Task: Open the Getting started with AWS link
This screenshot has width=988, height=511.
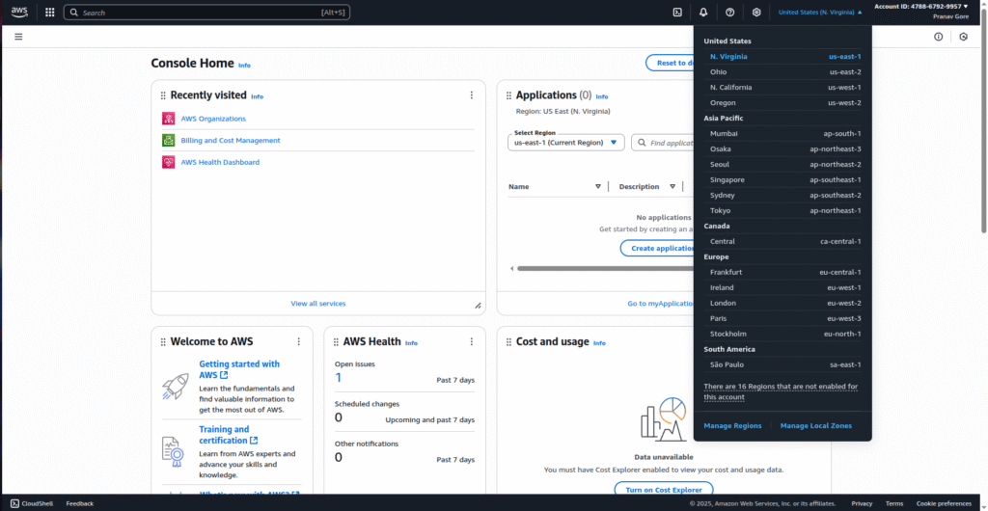Action: [x=239, y=369]
